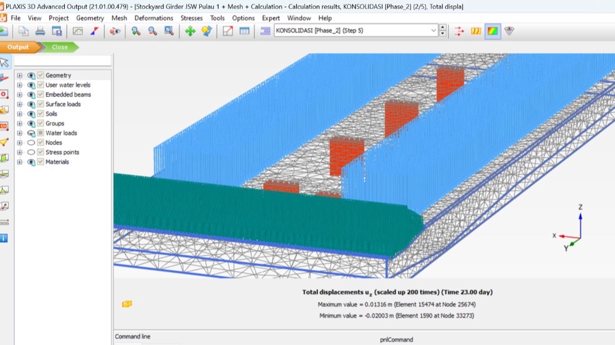Expand the Materials tree node
Viewport: 615px width, 345px height.
[x=19, y=162]
